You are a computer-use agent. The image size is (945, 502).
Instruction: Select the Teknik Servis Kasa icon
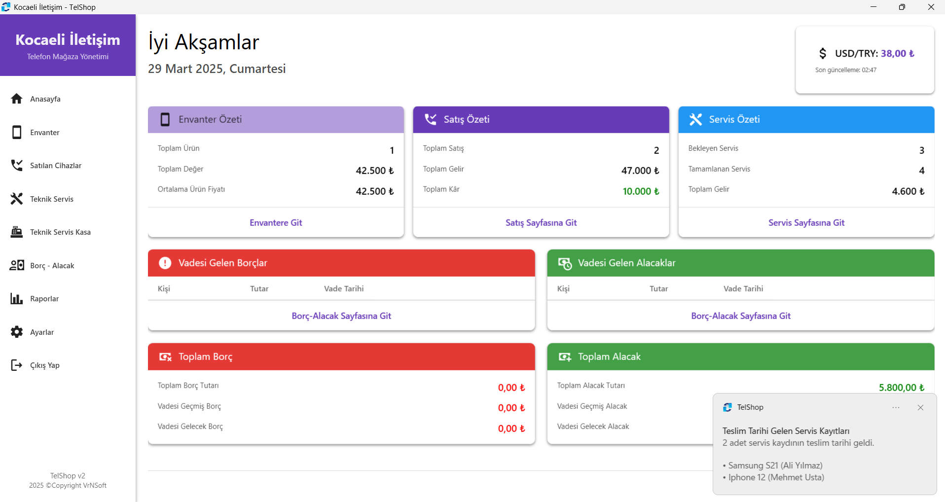[17, 232]
